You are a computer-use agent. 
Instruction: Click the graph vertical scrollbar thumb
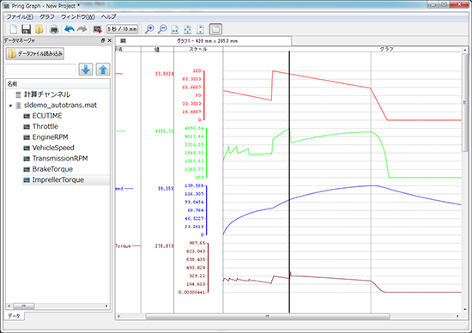point(464,102)
